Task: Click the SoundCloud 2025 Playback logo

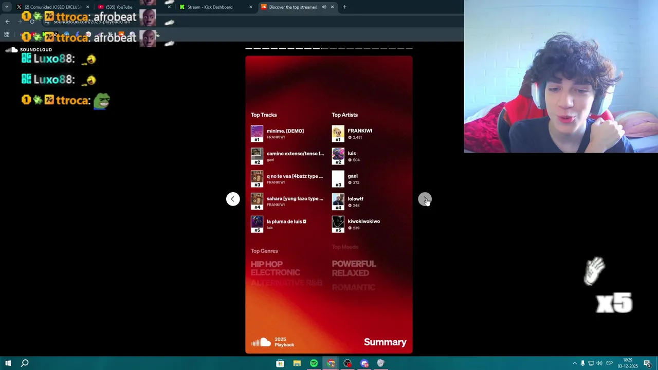Action: coord(272,342)
